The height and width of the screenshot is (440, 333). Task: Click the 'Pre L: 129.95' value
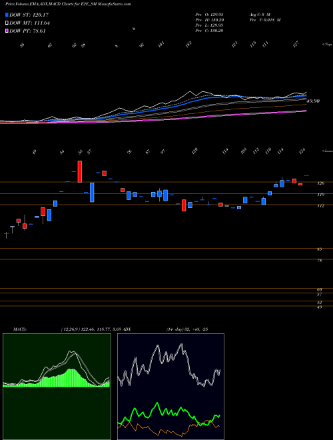coord(209,25)
